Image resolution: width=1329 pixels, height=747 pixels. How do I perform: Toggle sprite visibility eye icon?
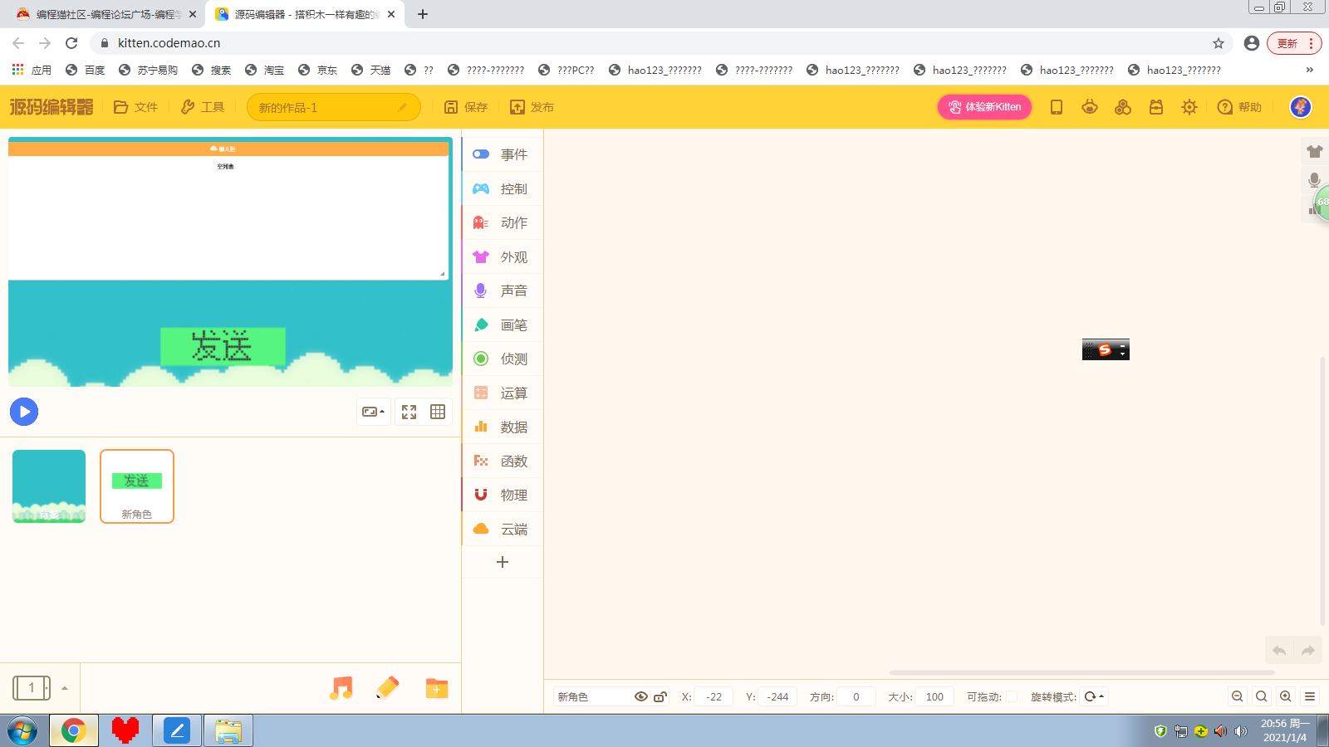641,696
